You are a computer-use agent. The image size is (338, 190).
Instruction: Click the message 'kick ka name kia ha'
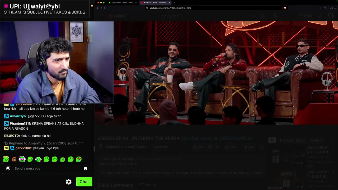[x=36, y=136]
